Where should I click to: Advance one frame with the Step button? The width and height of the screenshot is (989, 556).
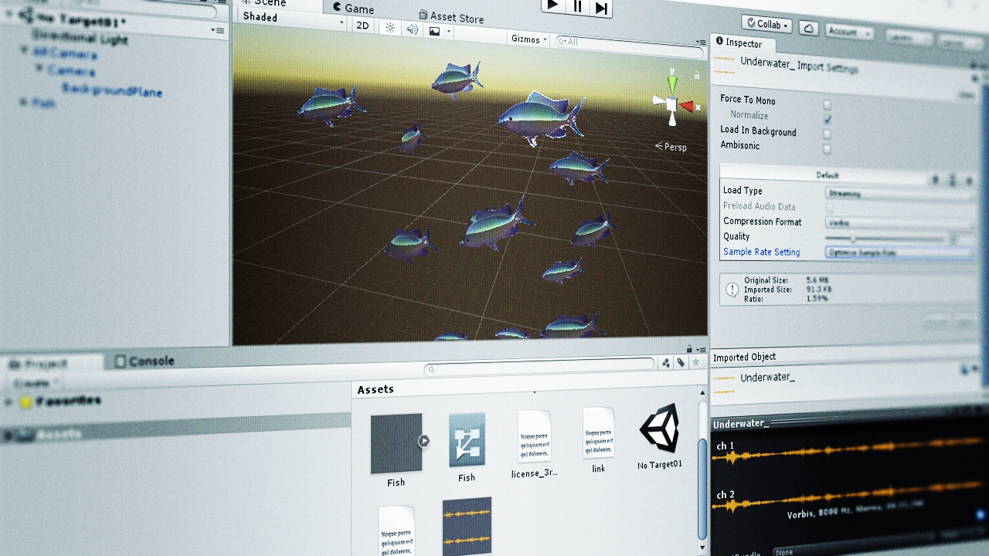[602, 8]
